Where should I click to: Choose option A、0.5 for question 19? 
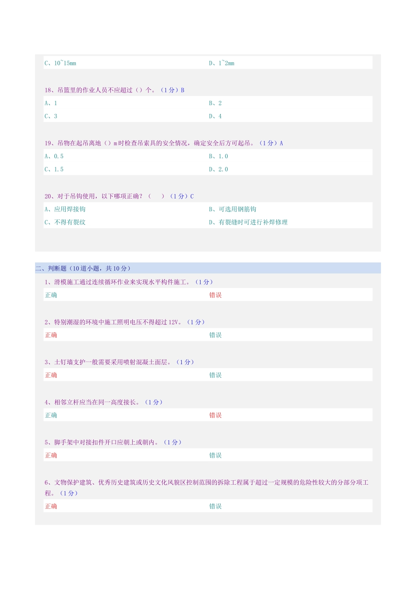pyautogui.click(x=54, y=156)
